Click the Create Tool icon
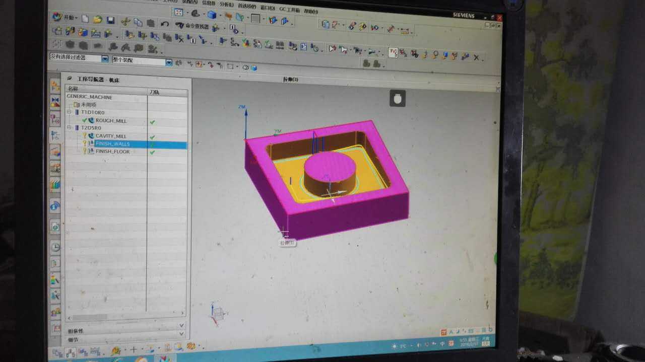 [x=70, y=32]
